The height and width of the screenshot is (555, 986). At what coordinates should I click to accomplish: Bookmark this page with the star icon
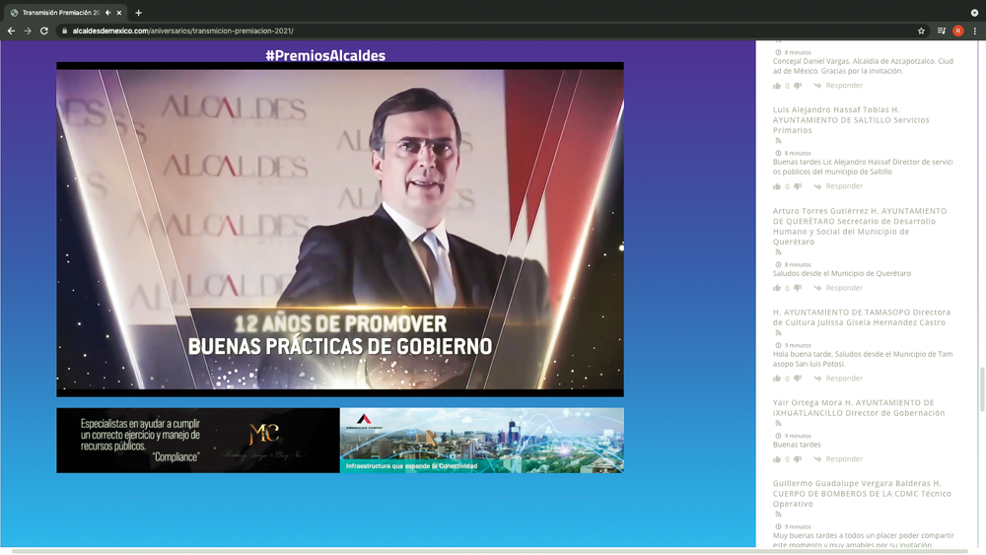point(921,31)
